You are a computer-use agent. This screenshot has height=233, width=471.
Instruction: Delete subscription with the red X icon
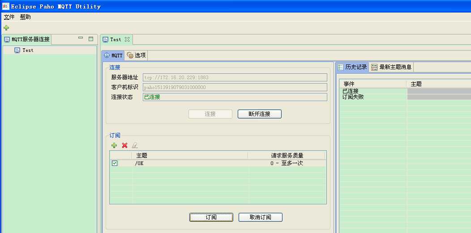point(124,145)
